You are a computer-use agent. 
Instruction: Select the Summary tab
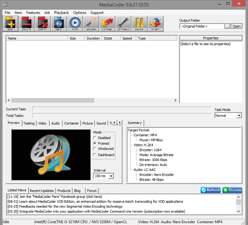pos(135,123)
